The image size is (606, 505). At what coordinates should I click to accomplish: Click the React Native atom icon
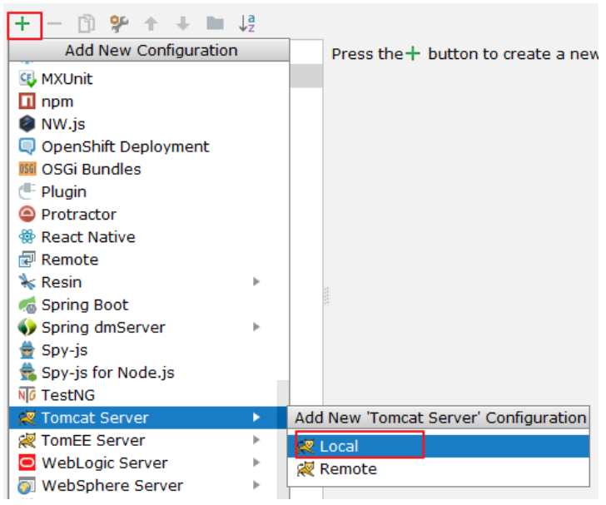[27, 237]
